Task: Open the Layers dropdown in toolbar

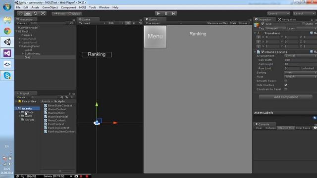Action: [278, 13]
